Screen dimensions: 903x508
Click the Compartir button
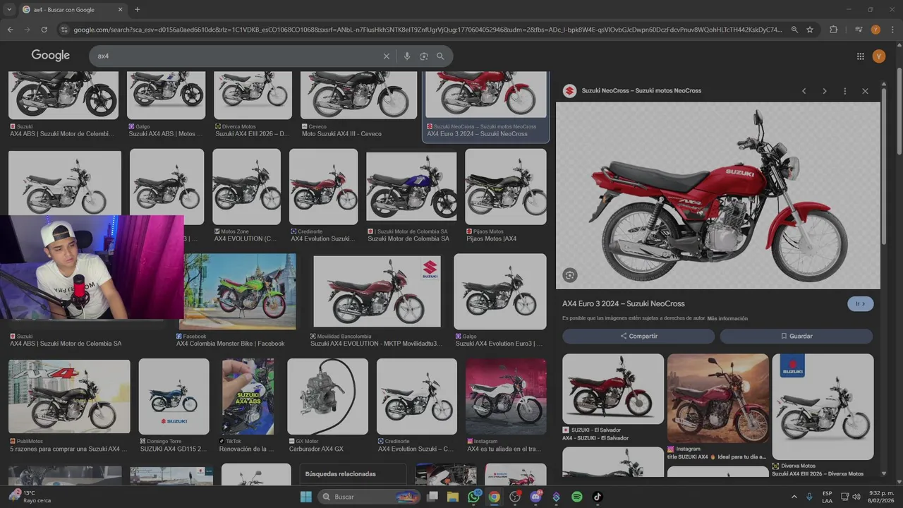pos(638,336)
